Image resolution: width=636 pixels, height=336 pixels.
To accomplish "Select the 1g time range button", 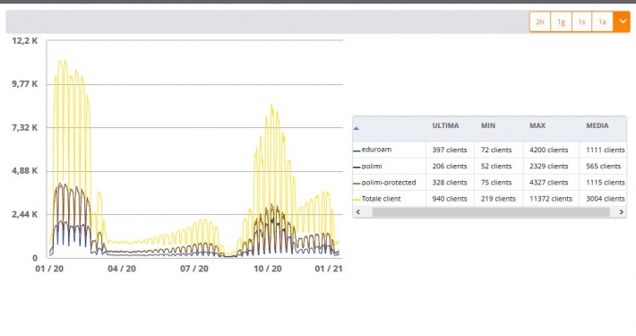I will tap(561, 22).
